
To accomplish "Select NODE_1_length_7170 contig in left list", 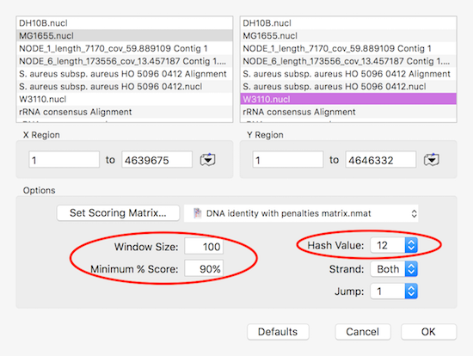I will click(125, 48).
